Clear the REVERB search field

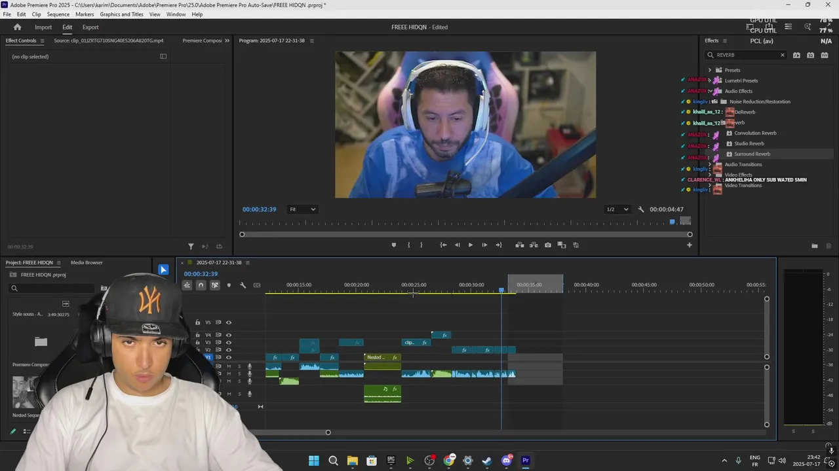coord(782,55)
